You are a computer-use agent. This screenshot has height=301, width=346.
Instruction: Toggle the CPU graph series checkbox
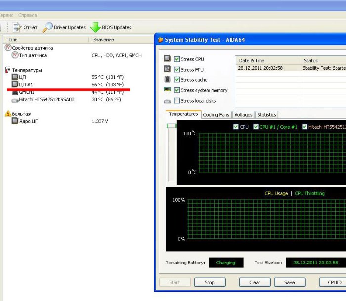(236, 127)
